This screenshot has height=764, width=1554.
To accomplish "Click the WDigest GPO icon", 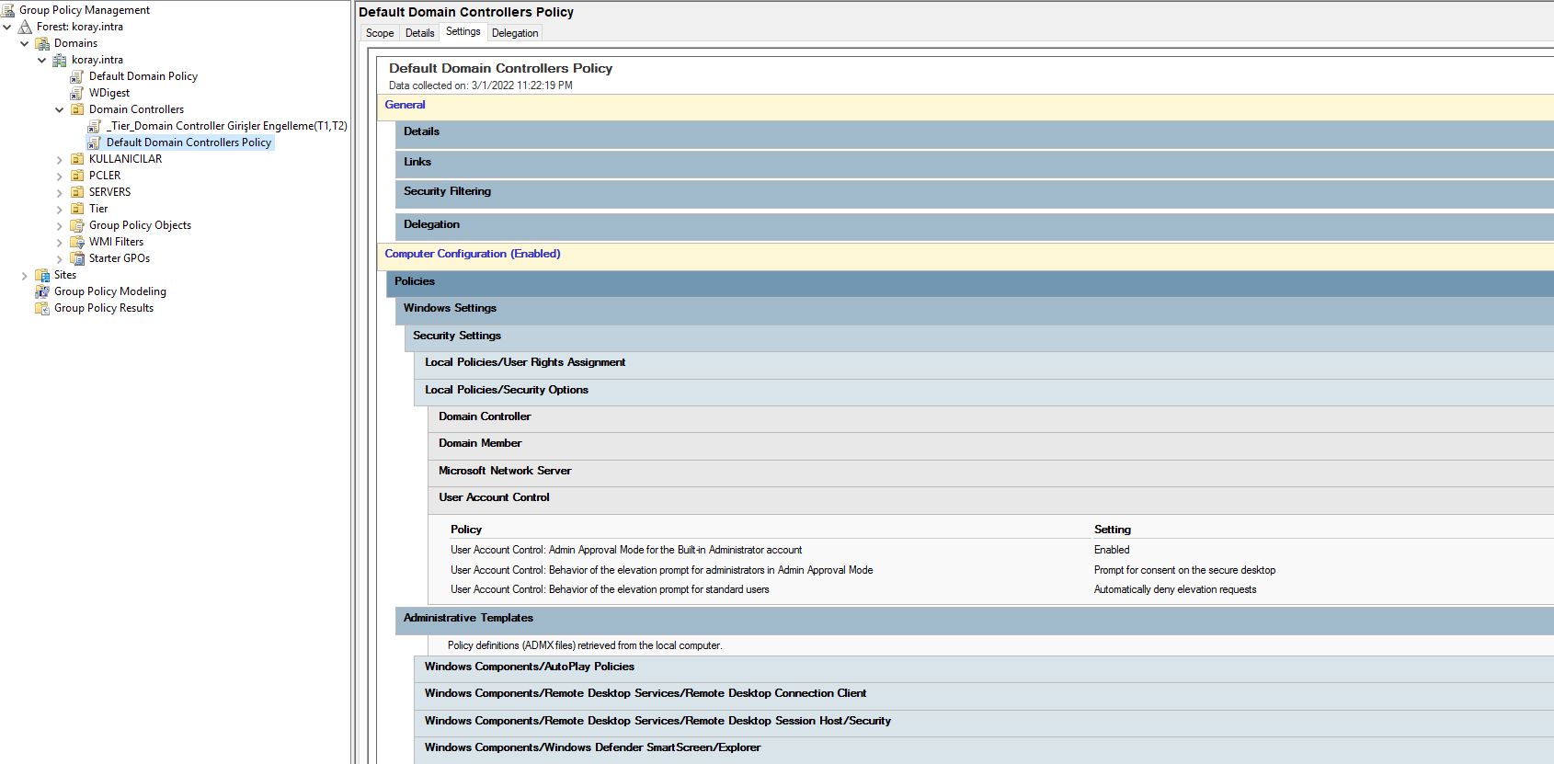I will pos(77,93).
